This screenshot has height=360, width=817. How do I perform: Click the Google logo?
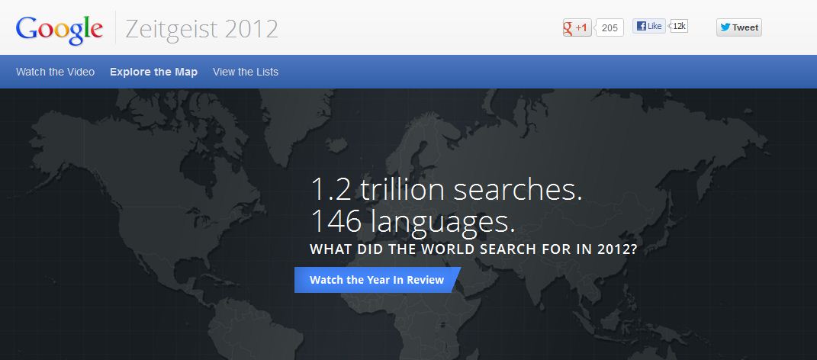pos(59,30)
